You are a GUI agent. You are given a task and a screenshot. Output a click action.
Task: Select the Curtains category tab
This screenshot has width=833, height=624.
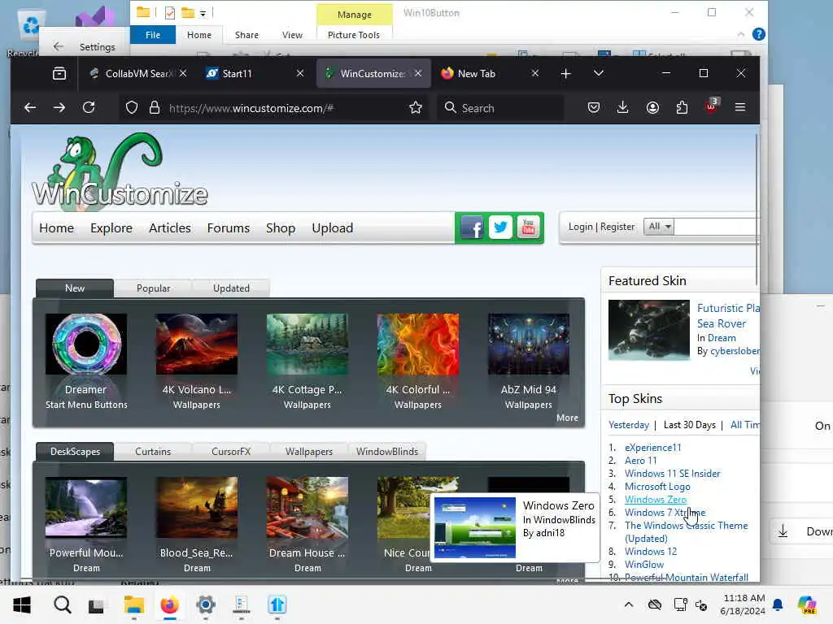coord(153,452)
